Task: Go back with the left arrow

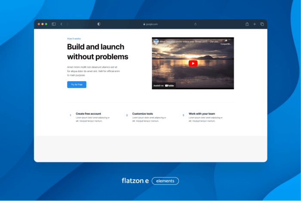Action: [61, 24]
